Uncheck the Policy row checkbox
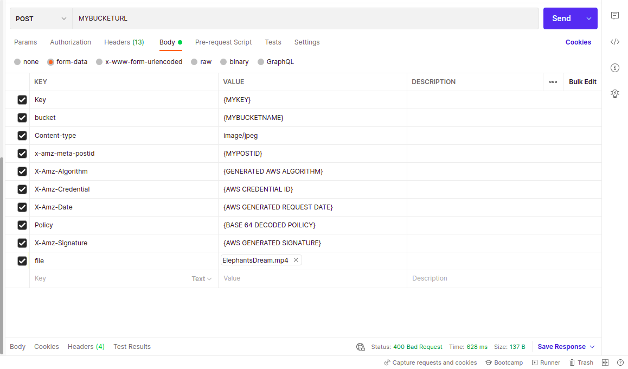The width and height of the screenshot is (628, 369). coord(22,225)
